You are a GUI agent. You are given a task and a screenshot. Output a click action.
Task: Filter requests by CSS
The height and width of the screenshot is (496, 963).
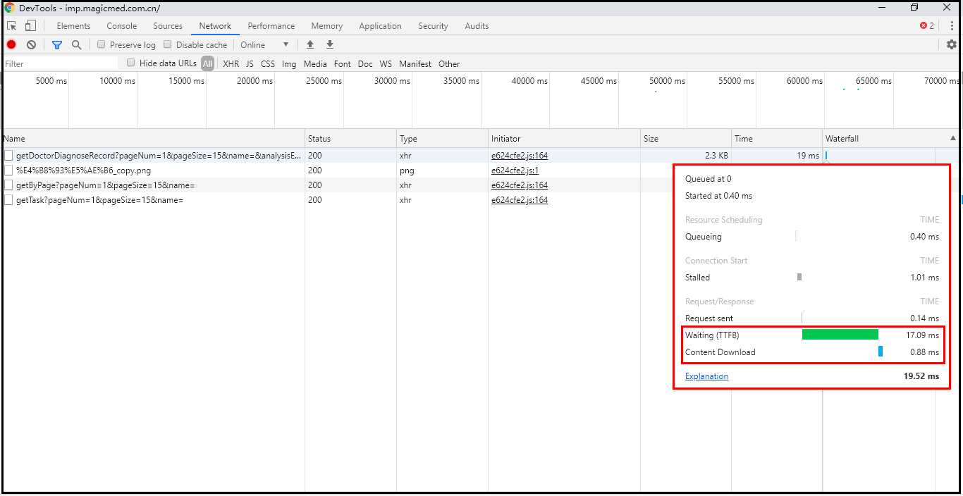pos(268,63)
